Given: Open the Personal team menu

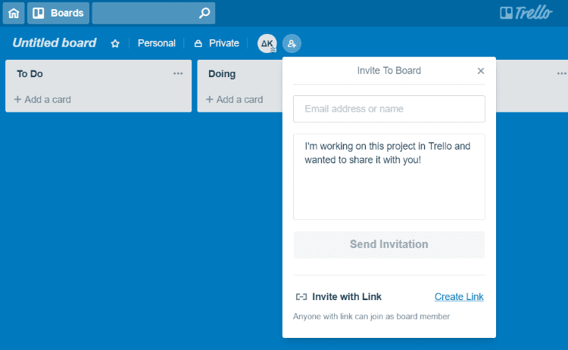Looking at the screenshot, I should coord(157,43).
